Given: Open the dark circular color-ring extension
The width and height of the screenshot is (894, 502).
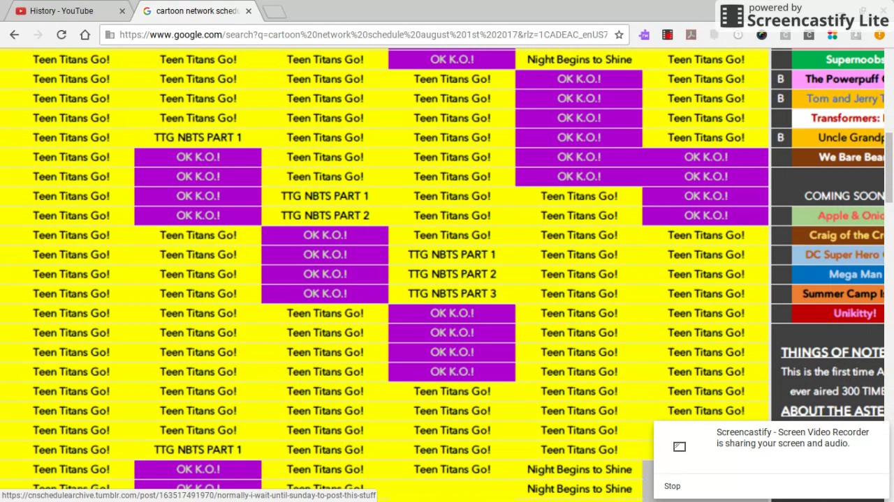Looking at the screenshot, I should (x=761, y=35).
